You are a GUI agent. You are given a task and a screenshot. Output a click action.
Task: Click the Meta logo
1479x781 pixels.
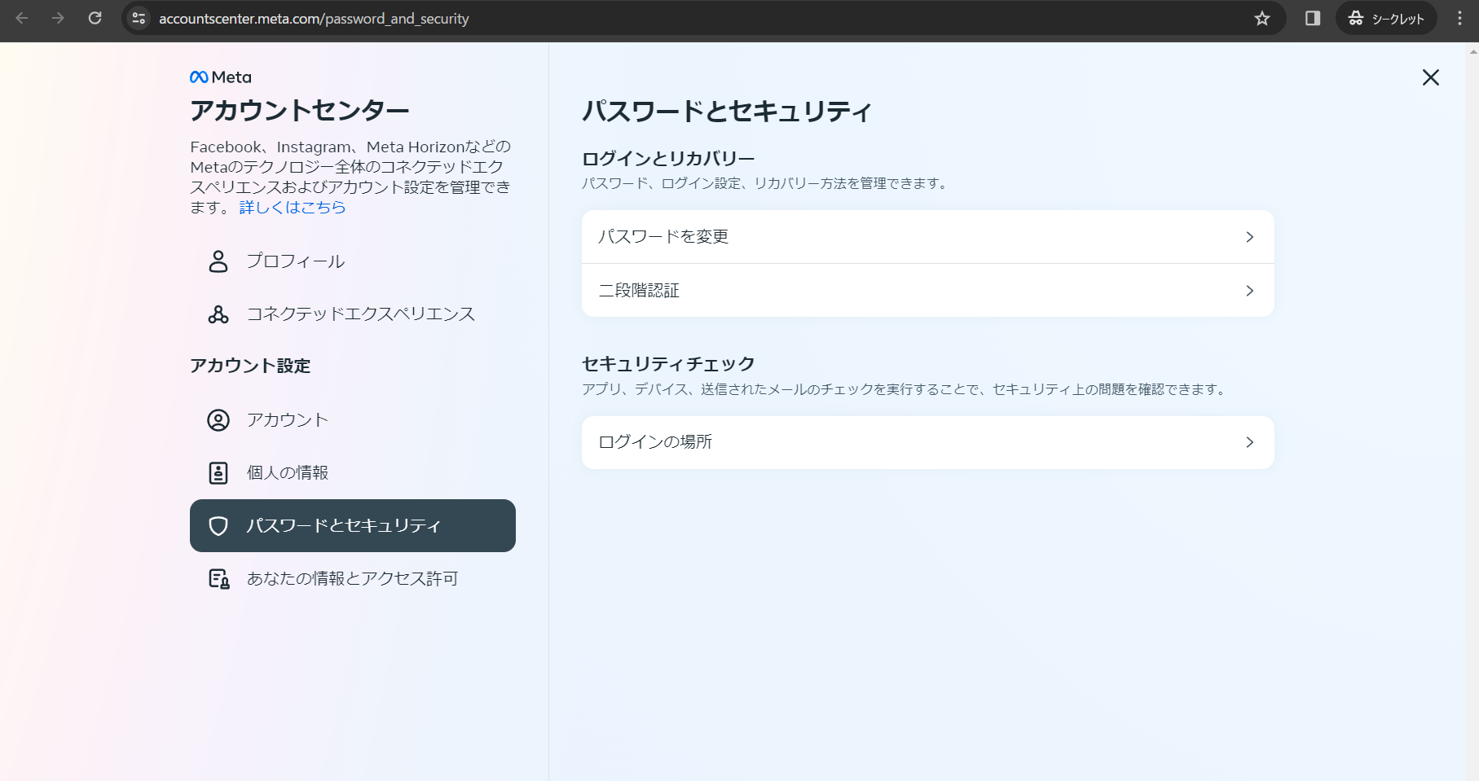click(x=221, y=77)
